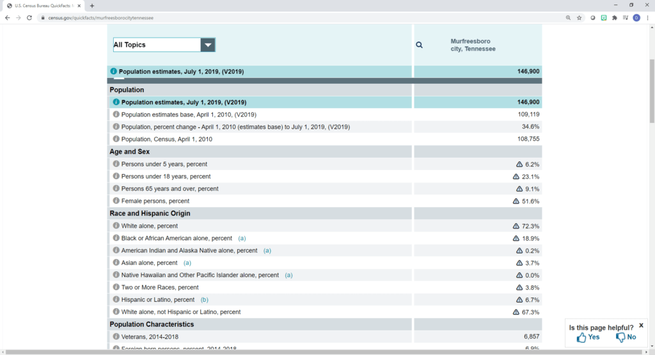Click the 6,857 veterans value
This screenshot has height=355, width=655.
[532, 336]
